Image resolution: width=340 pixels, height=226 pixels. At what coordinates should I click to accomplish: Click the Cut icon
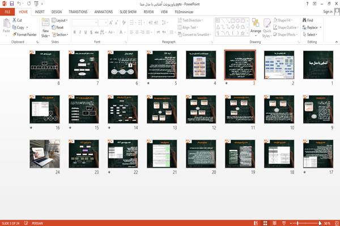click(15, 20)
